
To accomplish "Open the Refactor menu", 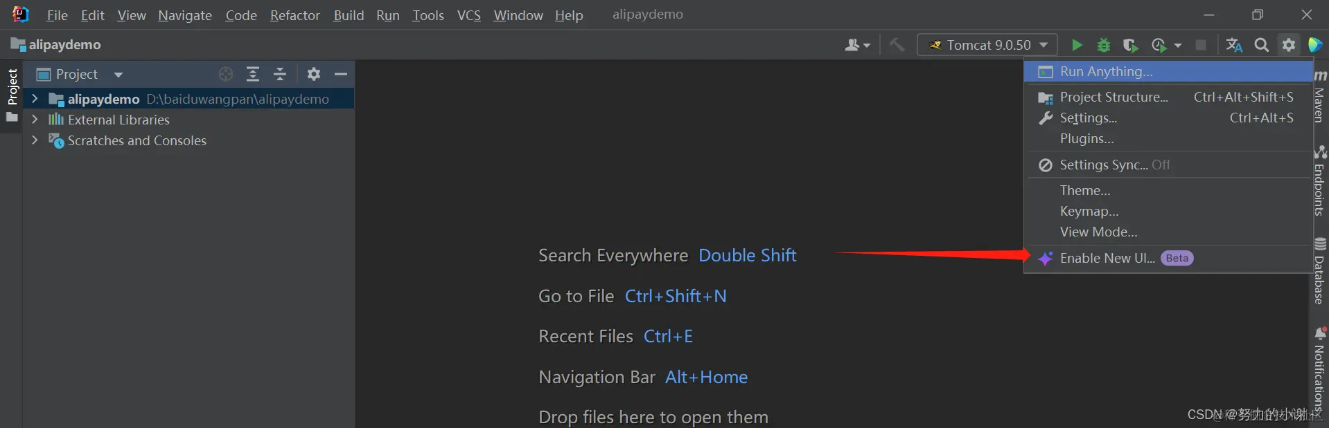I will (x=295, y=15).
